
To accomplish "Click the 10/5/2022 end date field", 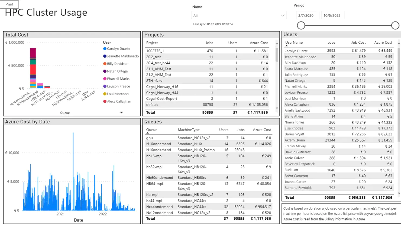I will (333, 15).
